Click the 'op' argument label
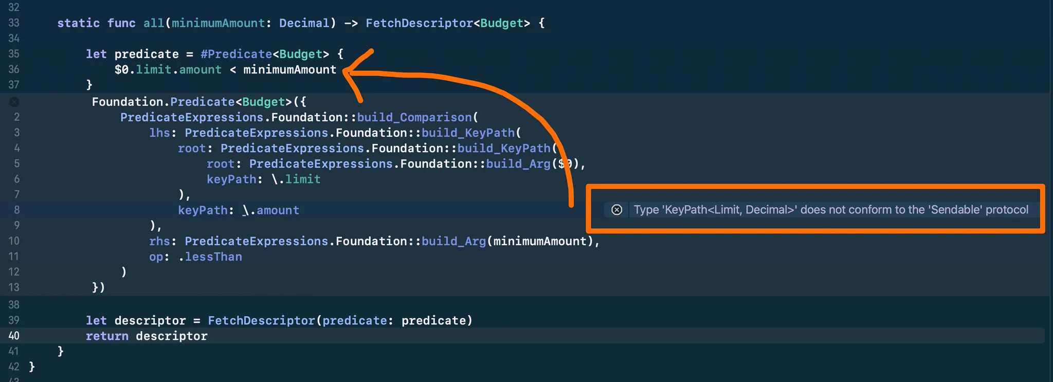 point(156,257)
